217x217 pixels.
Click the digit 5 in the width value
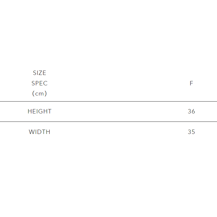coord(193,132)
